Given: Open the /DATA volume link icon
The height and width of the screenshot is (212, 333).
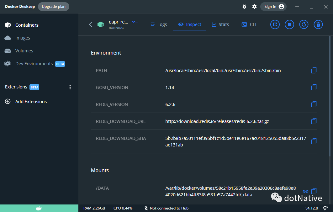Looking at the screenshot, I should (305, 191).
